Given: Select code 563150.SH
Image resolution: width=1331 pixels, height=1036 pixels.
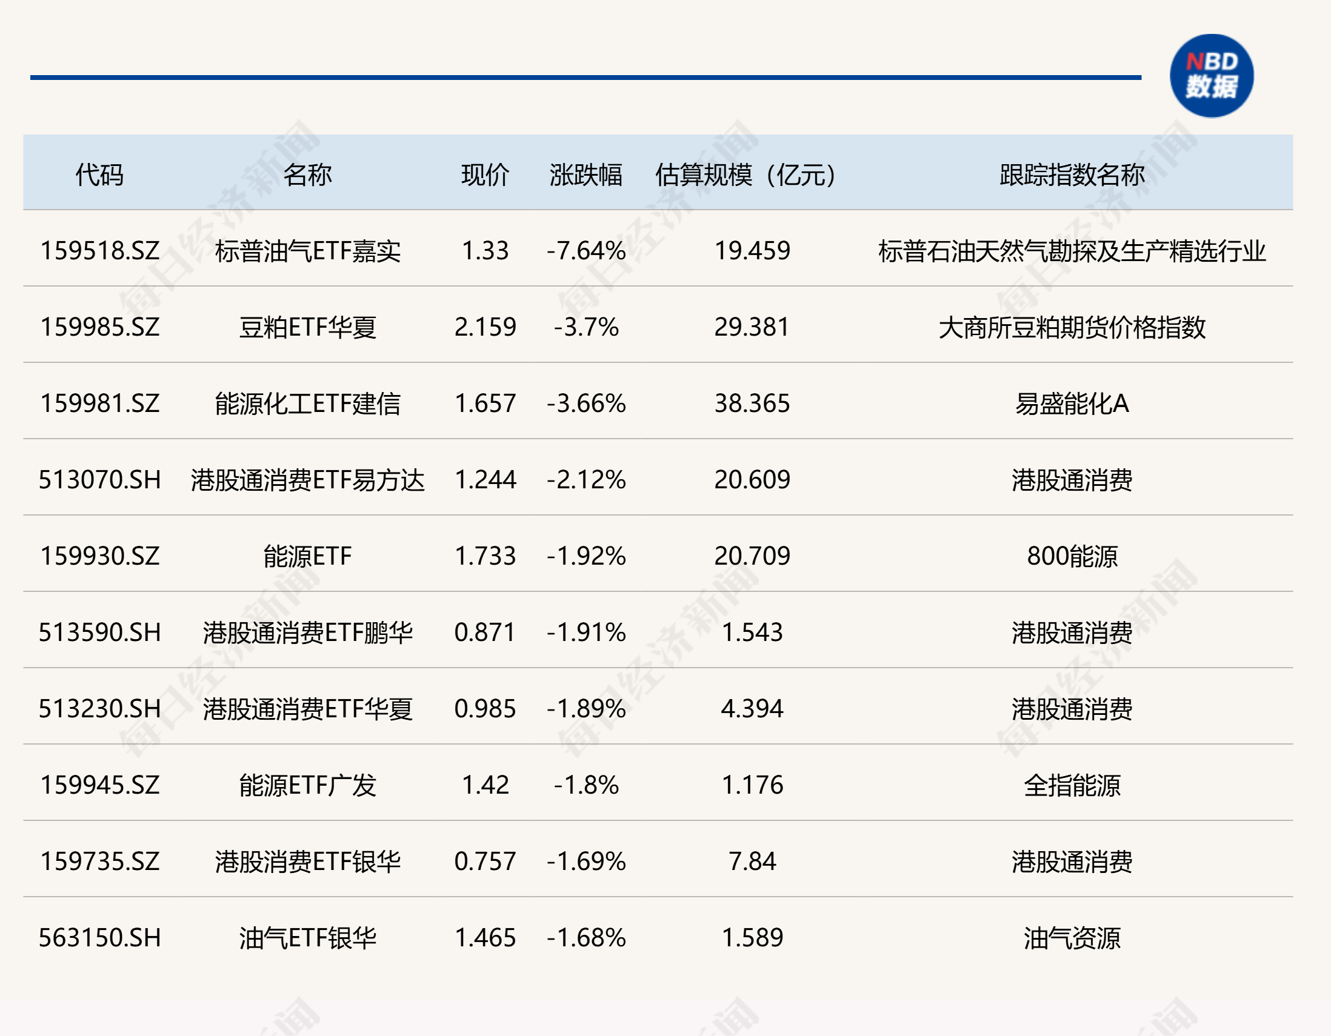Looking at the screenshot, I should [99, 937].
